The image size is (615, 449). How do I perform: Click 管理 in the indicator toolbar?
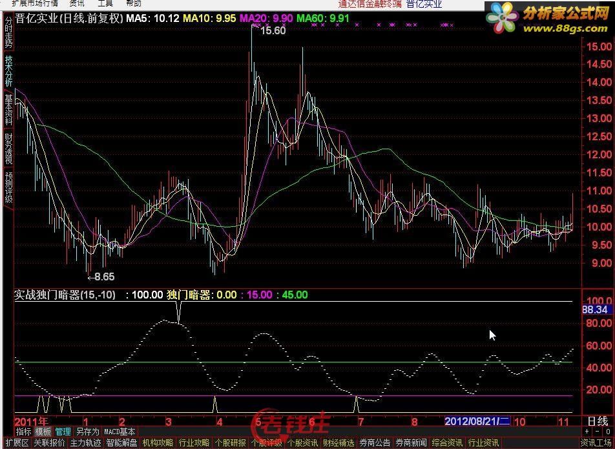point(63,432)
